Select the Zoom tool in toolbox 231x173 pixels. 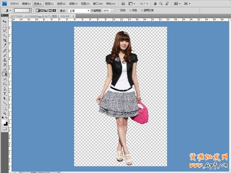pyautogui.click(x=5, y=113)
